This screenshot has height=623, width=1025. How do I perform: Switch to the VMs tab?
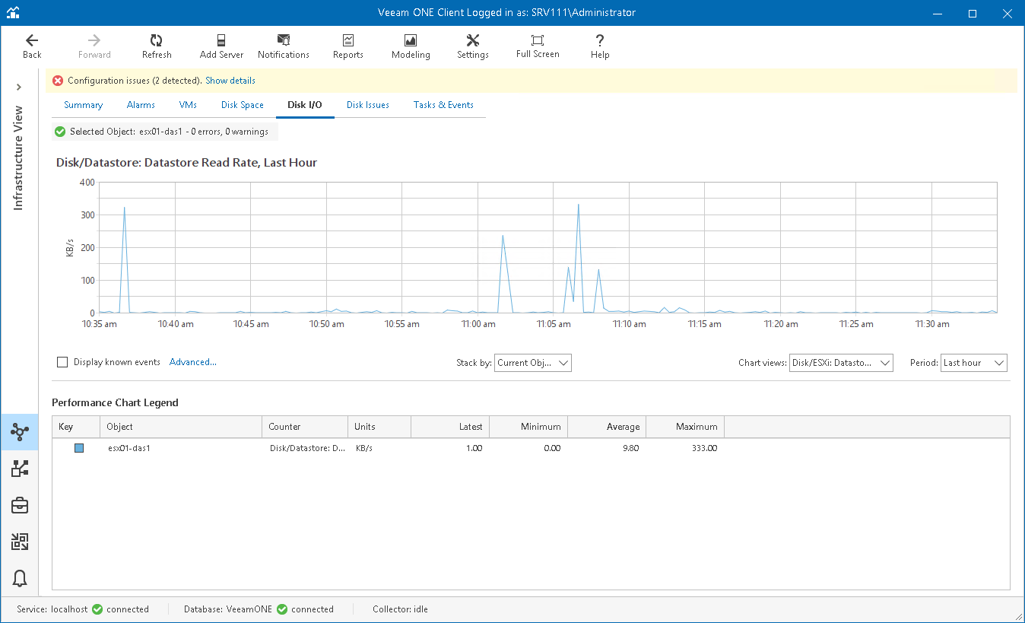tap(188, 105)
